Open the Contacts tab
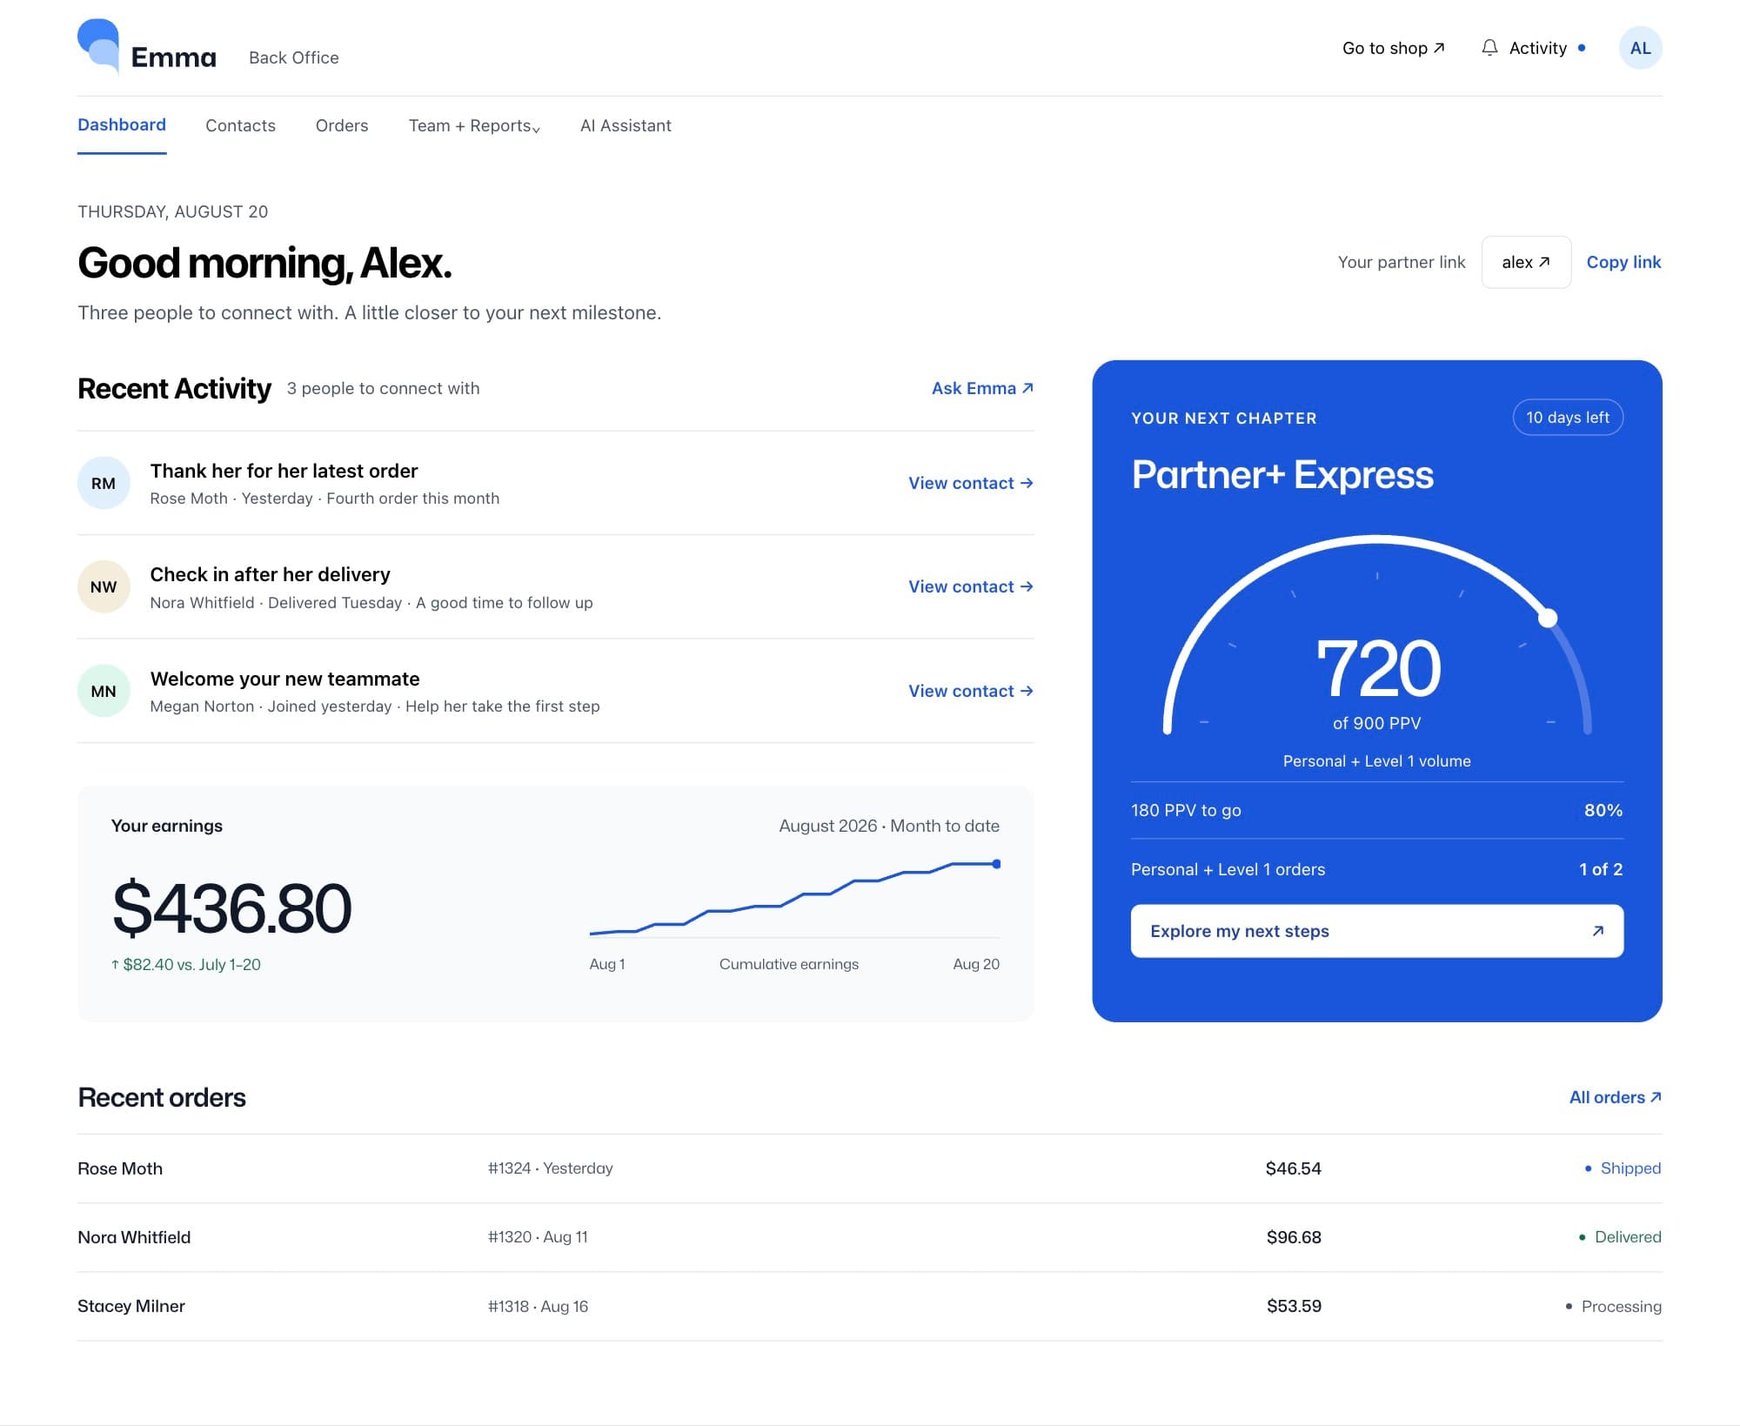 (240, 125)
